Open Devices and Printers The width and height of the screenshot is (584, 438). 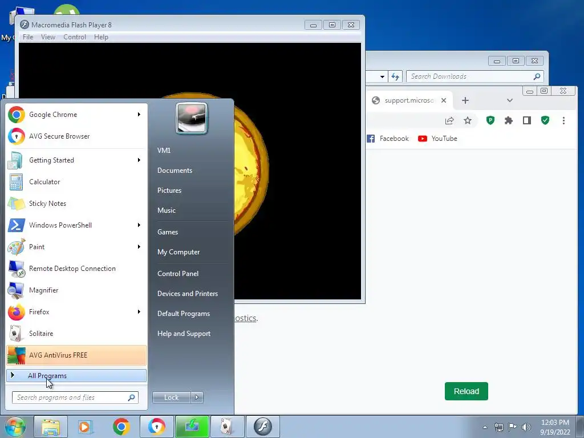pyautogui.click(x=187, y=294)
